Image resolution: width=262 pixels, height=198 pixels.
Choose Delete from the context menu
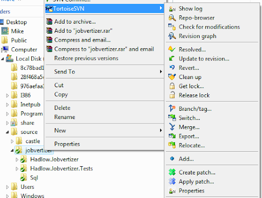point(105,108)
